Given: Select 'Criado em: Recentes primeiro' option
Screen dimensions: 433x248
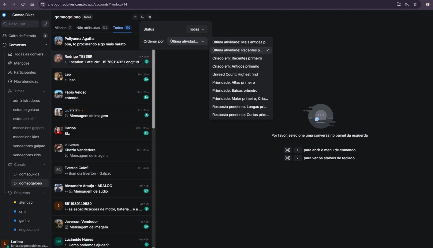Looking at the screenshot, I should (x=241, y=58).
